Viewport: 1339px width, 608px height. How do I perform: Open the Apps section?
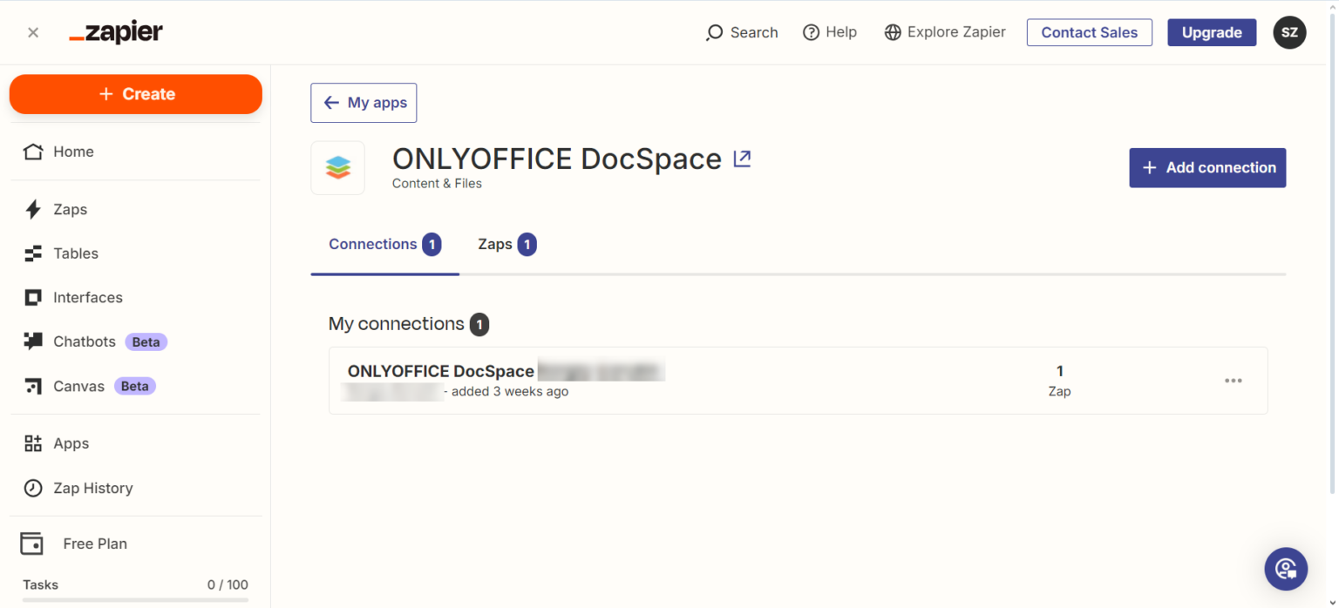(71, 443)
